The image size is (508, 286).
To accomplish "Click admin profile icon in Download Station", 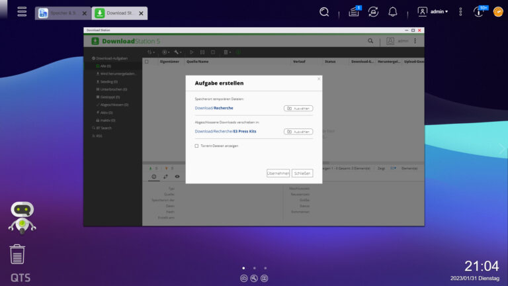I will coord(390,41).
